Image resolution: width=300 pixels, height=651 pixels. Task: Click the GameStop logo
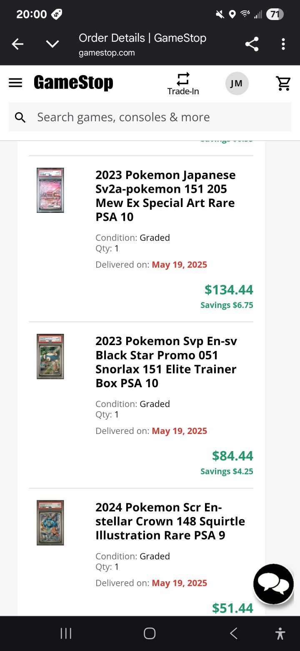coord(73,83)
